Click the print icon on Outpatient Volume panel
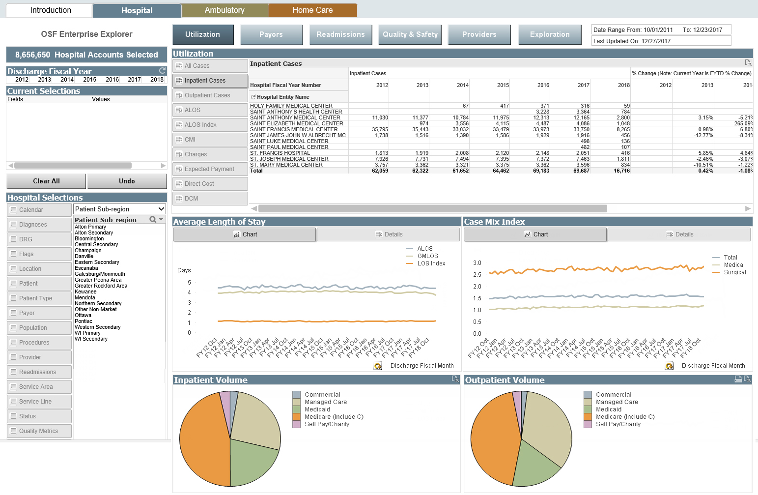The image size is (758, 495). [738, 379]
